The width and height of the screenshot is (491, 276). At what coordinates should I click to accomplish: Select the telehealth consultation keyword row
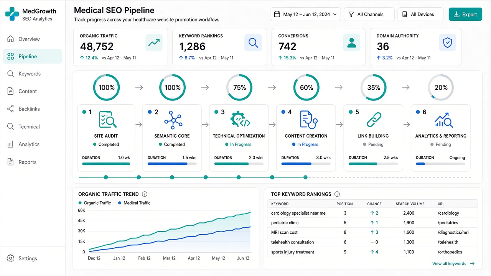(373, 242)
